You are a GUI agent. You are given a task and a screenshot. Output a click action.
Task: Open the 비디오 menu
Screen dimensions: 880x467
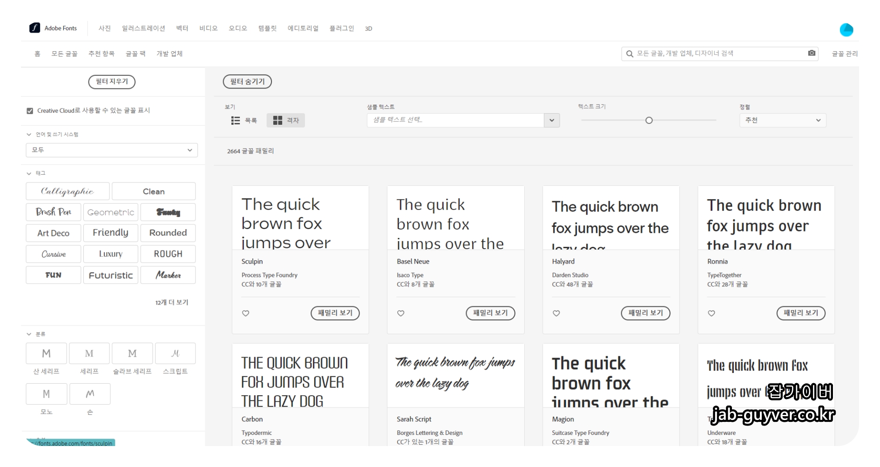209,28
